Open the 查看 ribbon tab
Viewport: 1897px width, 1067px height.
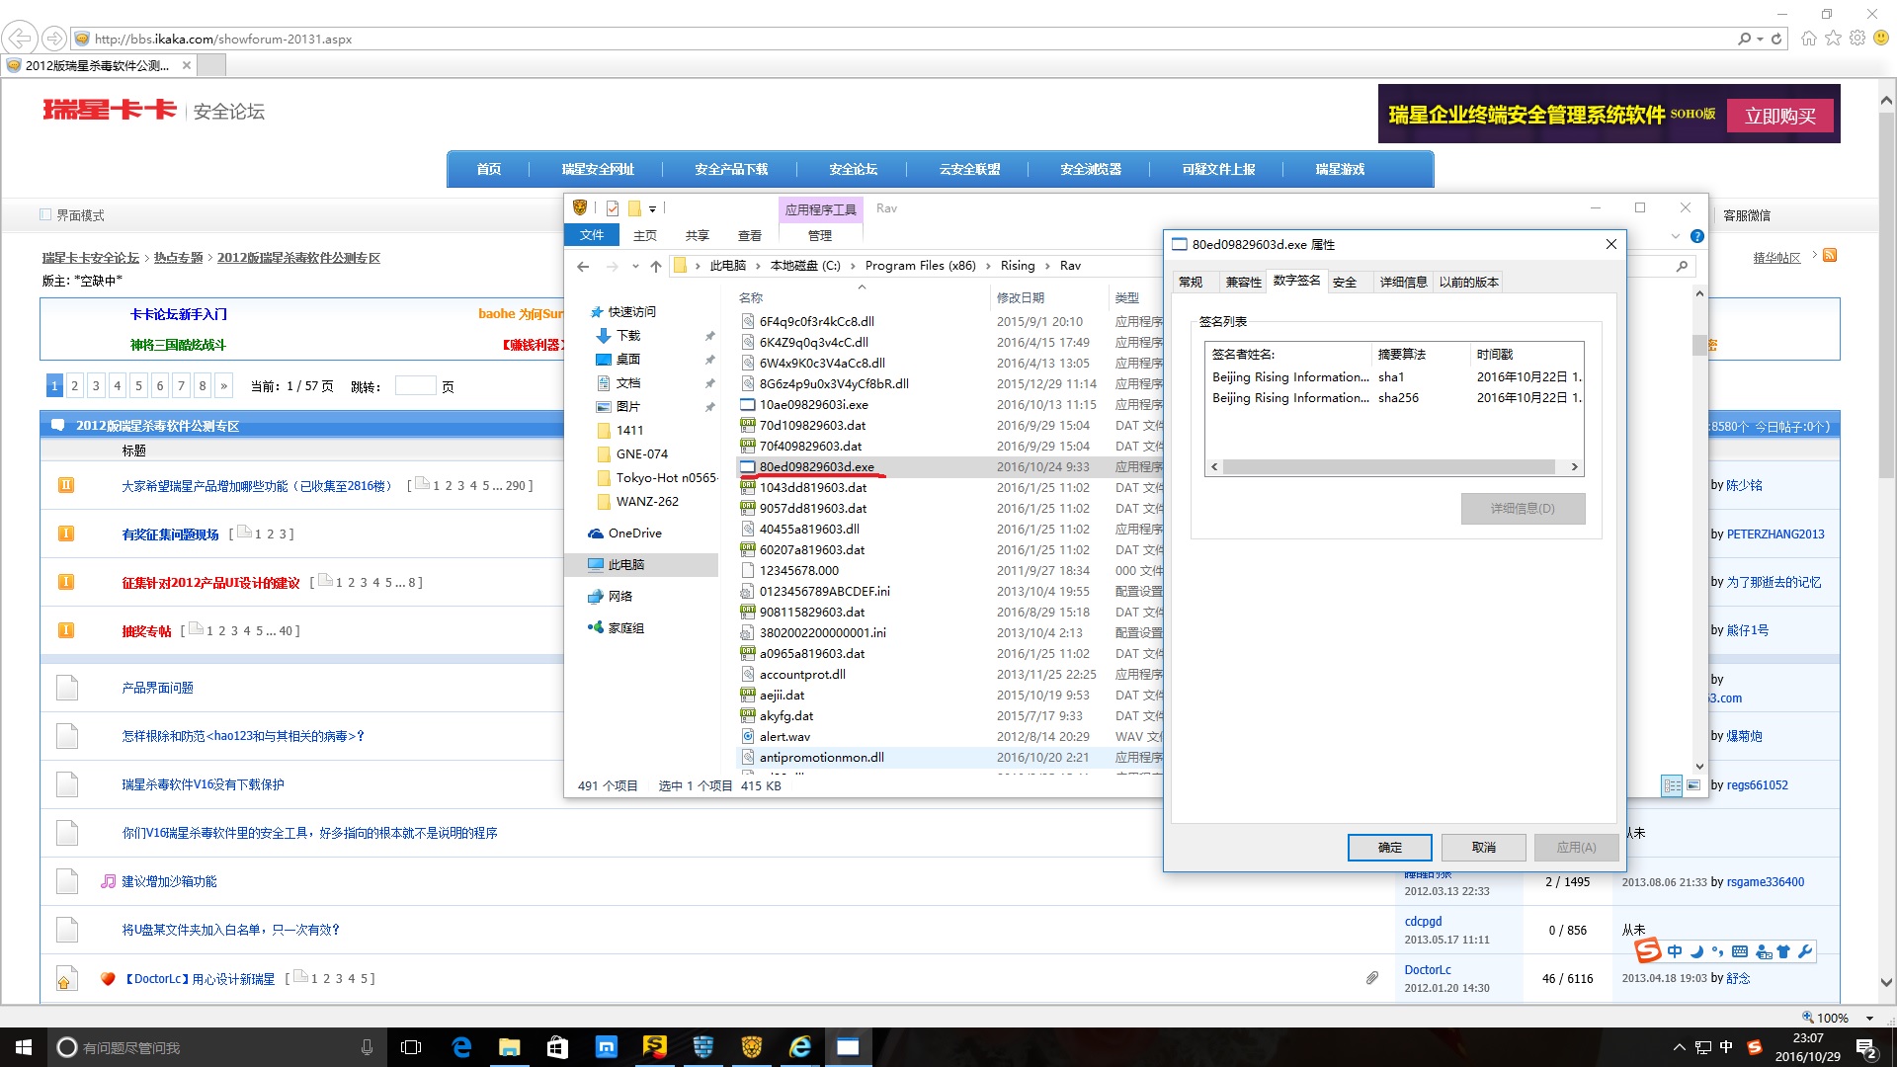pos(749,235)
